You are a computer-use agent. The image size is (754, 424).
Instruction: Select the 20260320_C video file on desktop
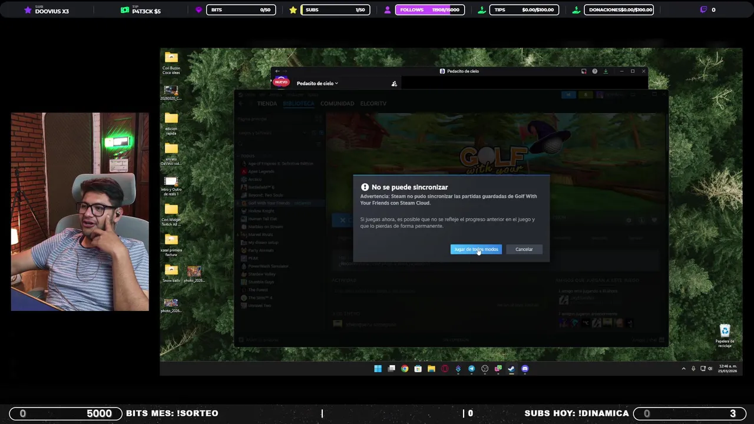[171, 93]
